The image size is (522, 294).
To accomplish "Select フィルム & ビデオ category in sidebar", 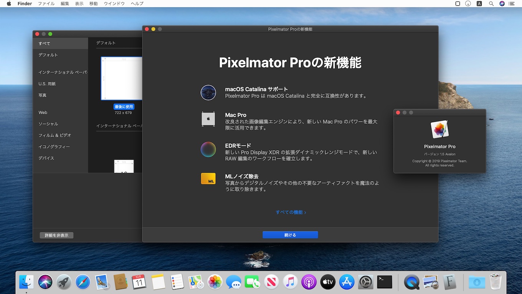I will click(61, 135).
